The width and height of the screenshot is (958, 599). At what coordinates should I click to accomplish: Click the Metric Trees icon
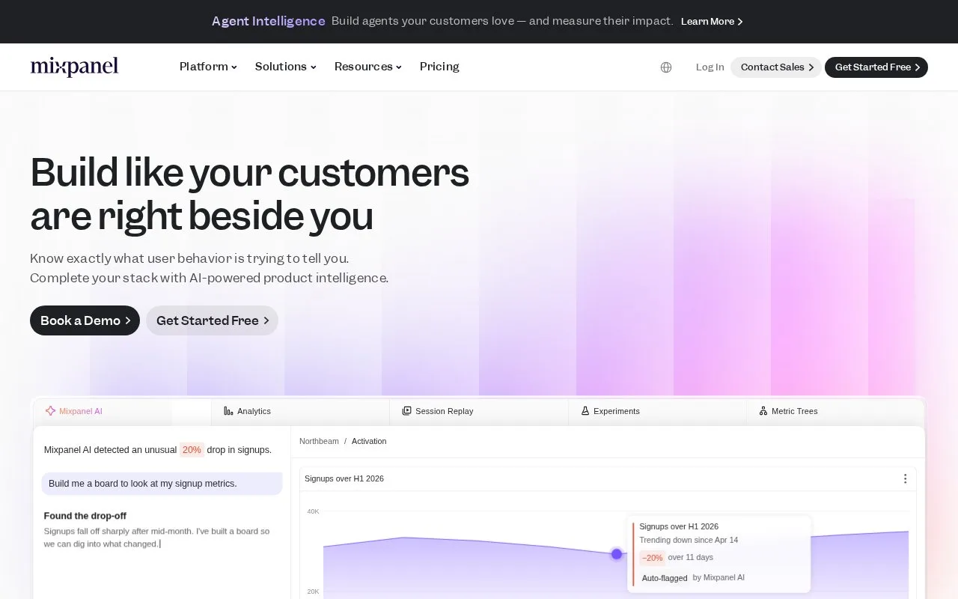763,411
